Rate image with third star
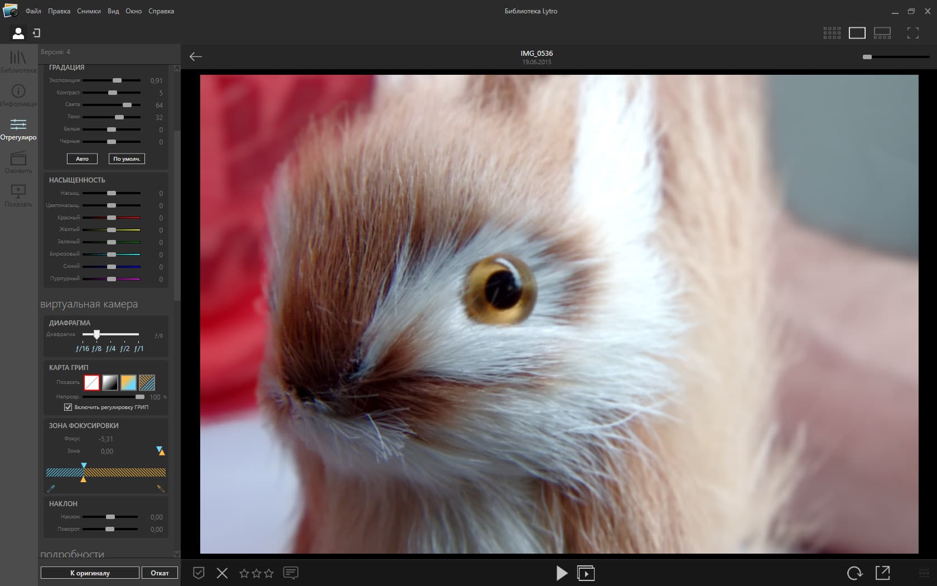 [269, 573]
